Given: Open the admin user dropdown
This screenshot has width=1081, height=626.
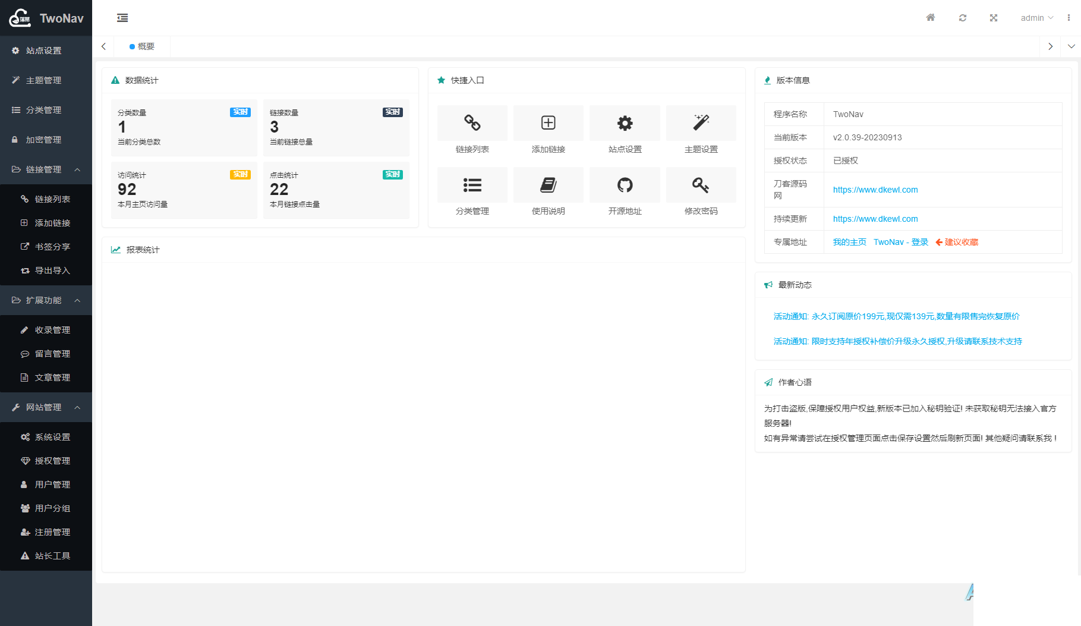Looking at the screenshot, I should click(x=1036, y=18).
